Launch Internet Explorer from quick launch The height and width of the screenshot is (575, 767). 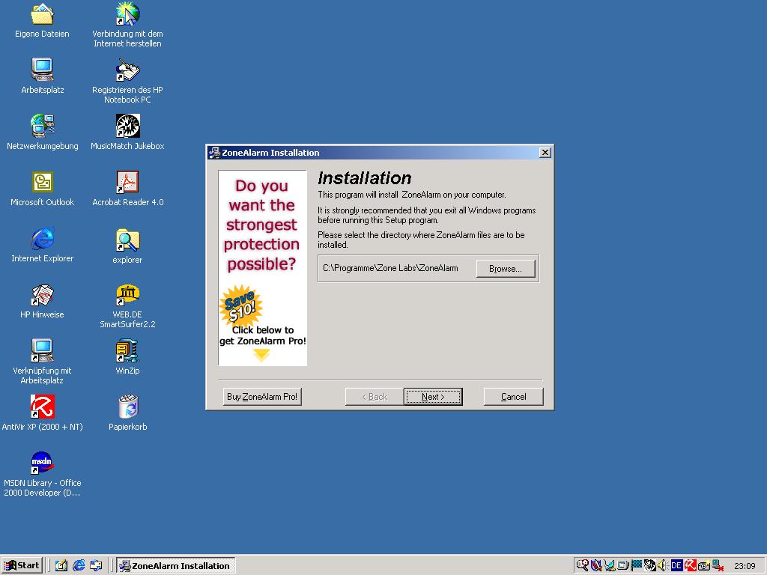coord(78,566)
